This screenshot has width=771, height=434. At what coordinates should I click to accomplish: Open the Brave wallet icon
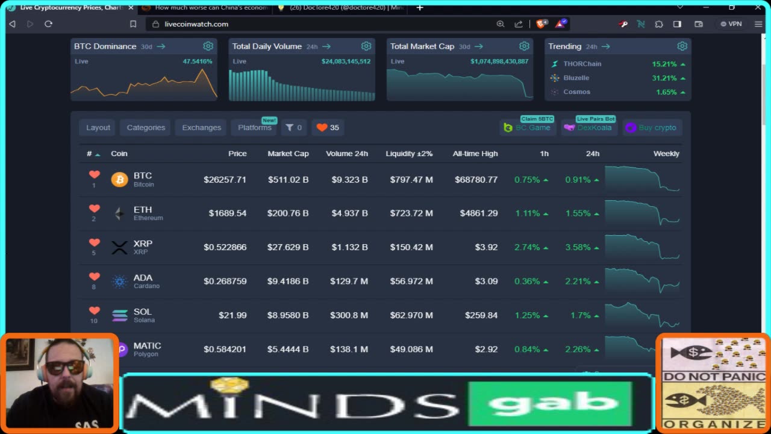coord(699,24)
